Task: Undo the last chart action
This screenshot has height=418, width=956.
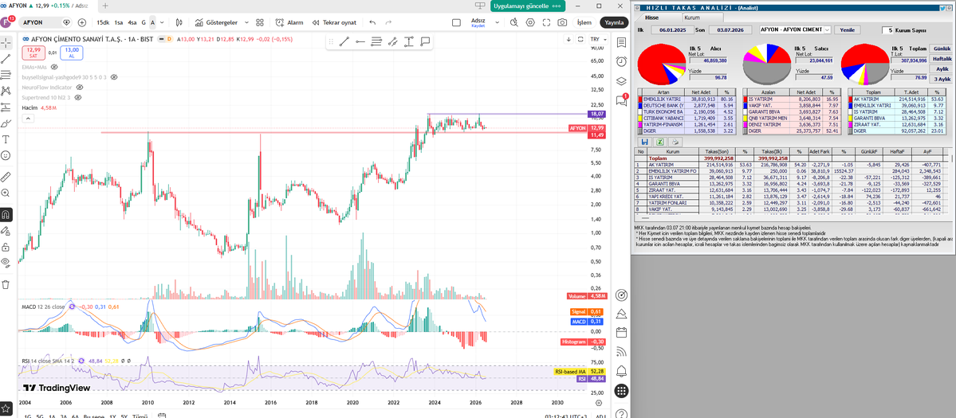Action: click(372, 22)
